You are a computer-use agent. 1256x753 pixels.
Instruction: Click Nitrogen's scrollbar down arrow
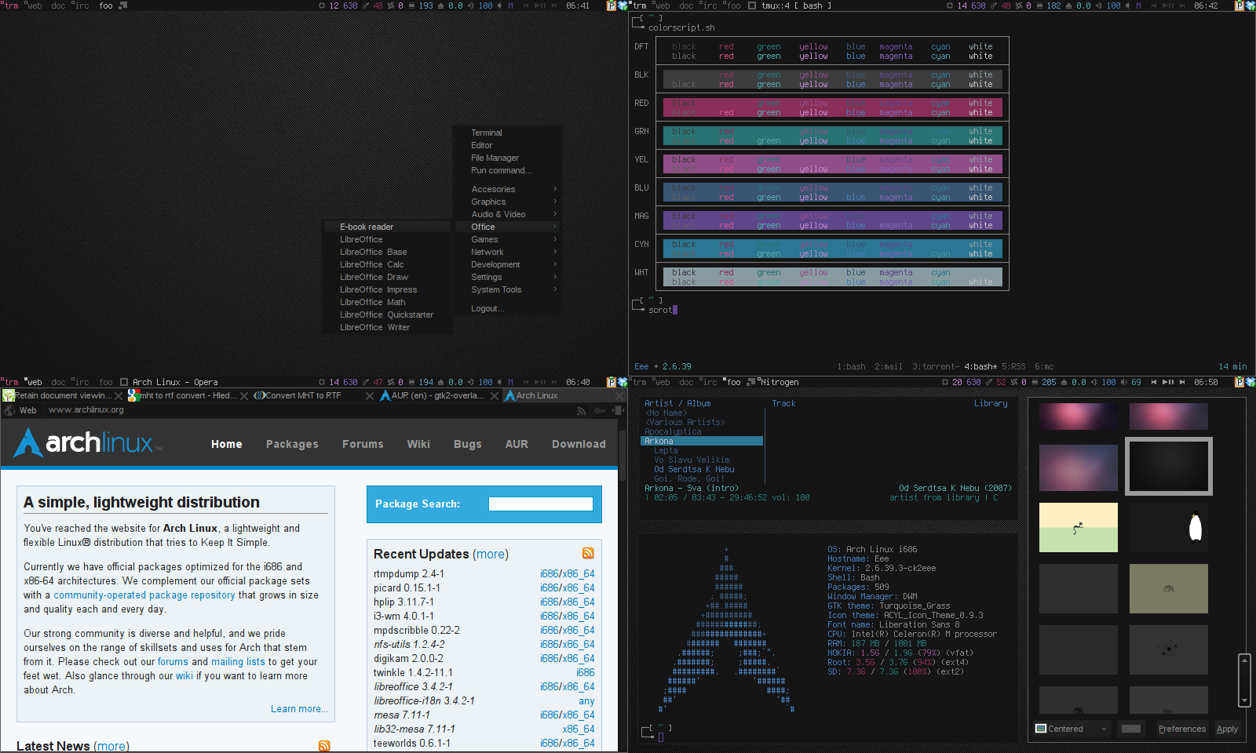1244,700
